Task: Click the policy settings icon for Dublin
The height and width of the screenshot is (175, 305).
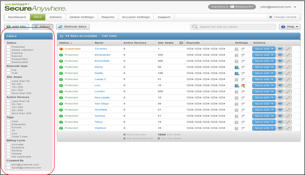Action: click(237, 73)
